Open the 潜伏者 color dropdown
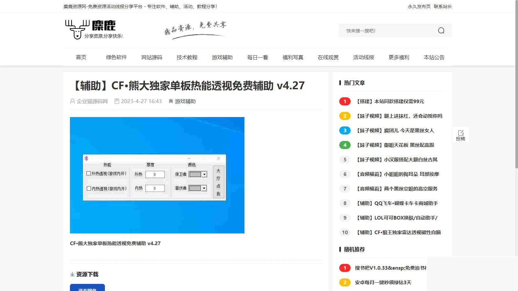 pos(204,188)
